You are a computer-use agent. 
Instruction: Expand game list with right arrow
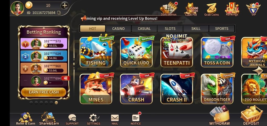click(x=258, y=71)
